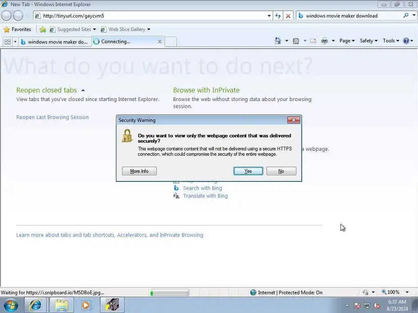418x313 pixels.
Task: Click padlock icon in Security Warning
Action: (127, 136)
